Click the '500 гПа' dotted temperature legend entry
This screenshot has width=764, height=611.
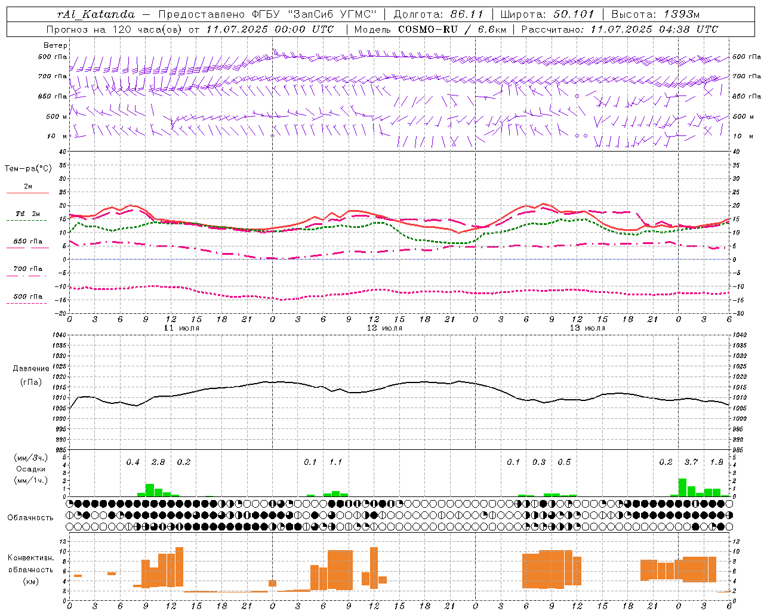coord(28,297)
